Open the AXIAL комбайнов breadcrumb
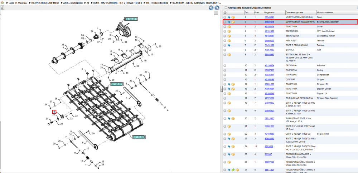 [73, 3]
